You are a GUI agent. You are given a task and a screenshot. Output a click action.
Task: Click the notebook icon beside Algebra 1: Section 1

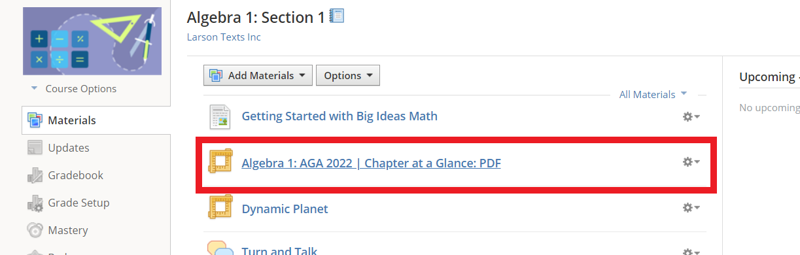click(x=337, y=16)
